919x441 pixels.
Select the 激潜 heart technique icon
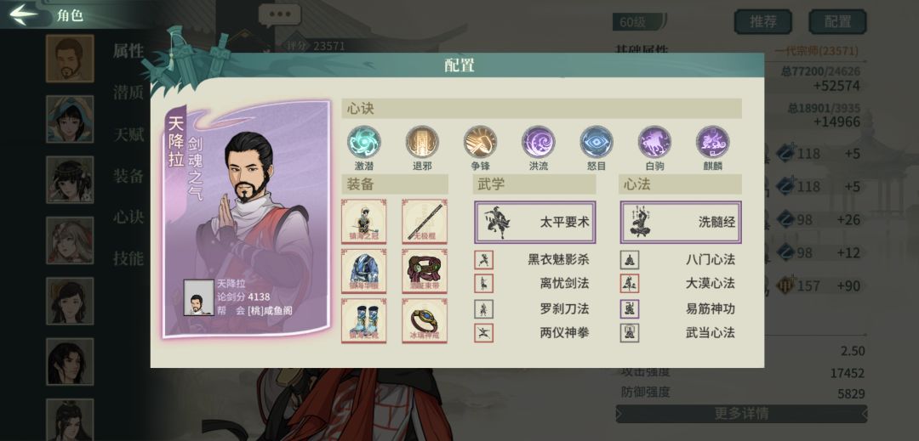[x=363, y=142]
